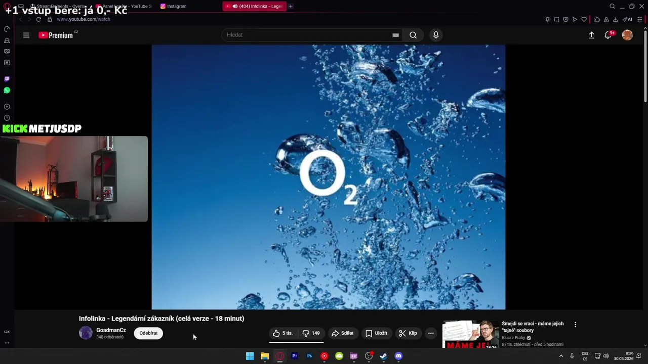Open the pinboard pin icon
Image resolution: width=648 pixels, height=364 pixels.
point(547,19)
